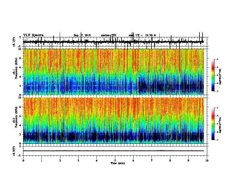Click tick label "2" on Time axis
This screenshot has width=233, height=180.
[x=60, y=161]
